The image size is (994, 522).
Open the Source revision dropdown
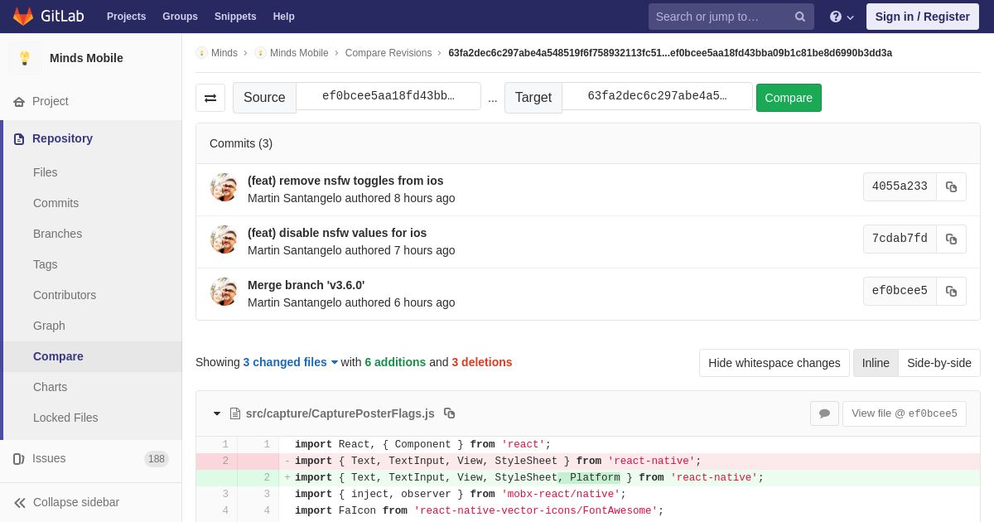[388, 96]
